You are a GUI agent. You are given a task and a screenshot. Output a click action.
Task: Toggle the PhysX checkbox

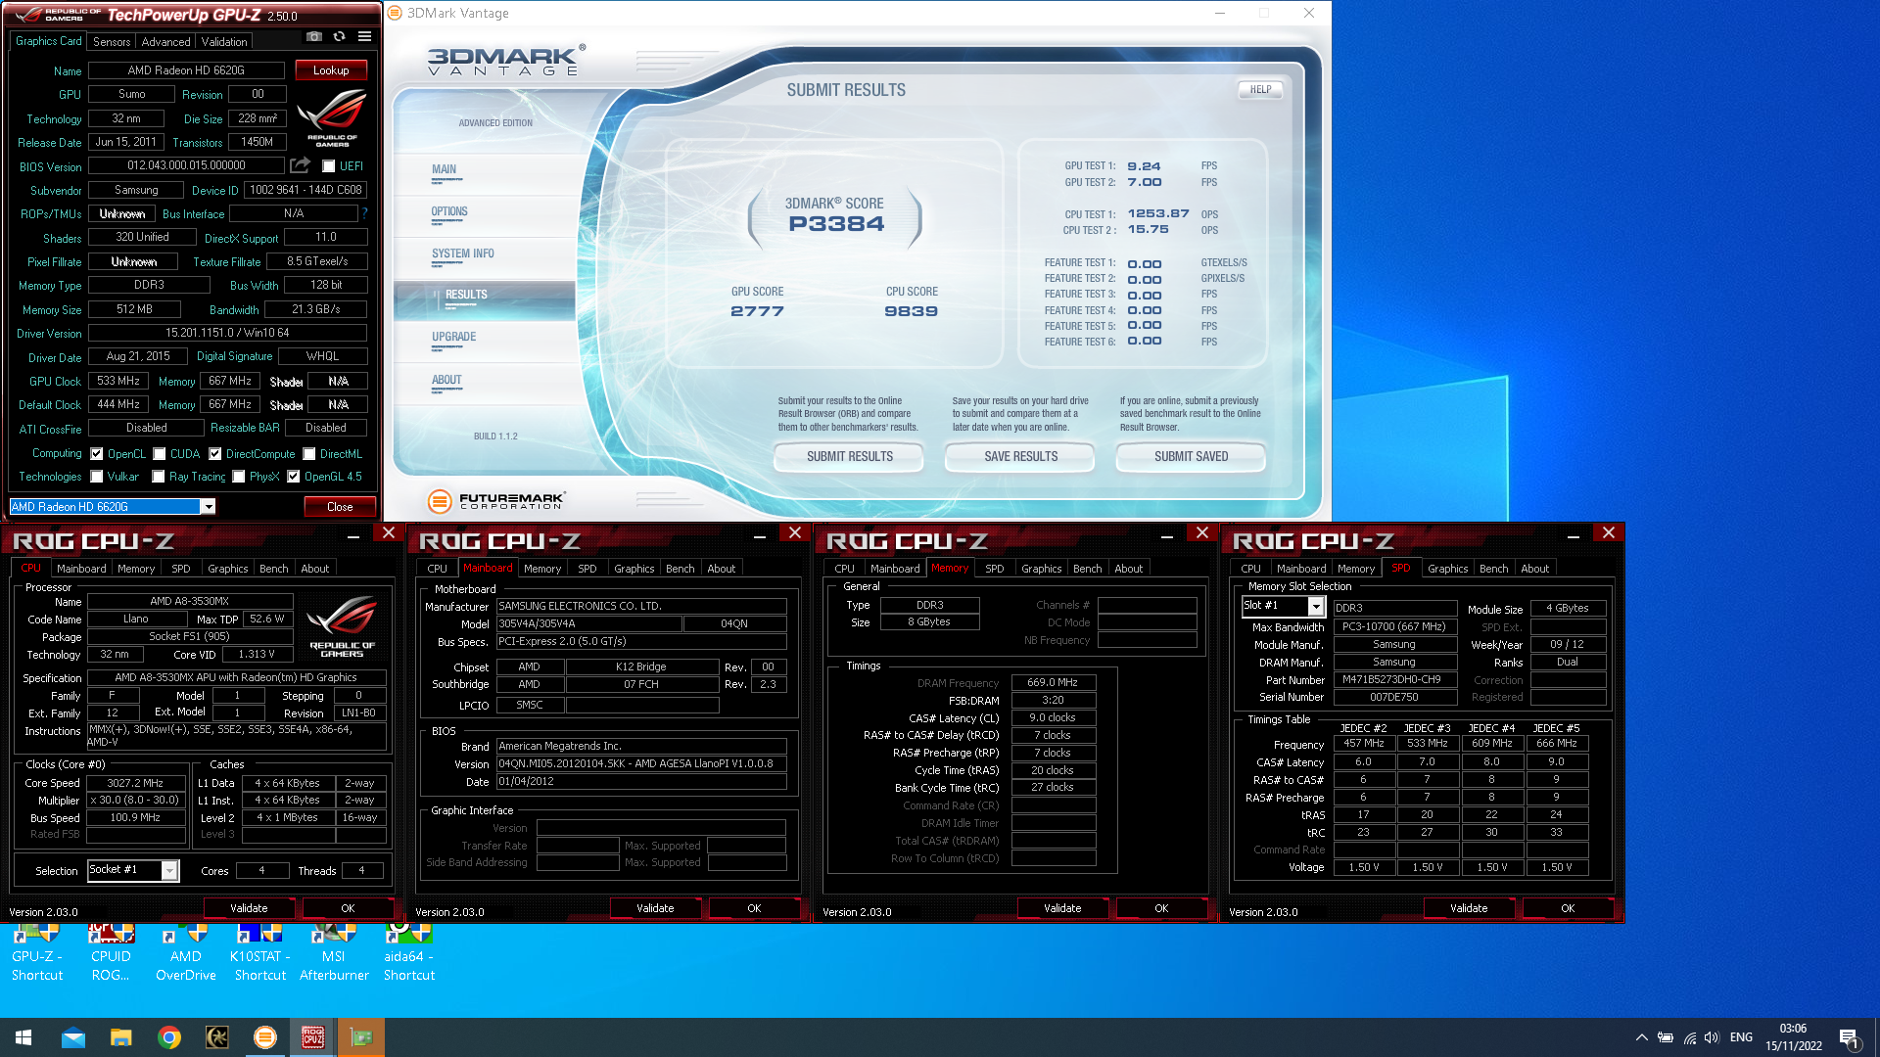(238, 477)
